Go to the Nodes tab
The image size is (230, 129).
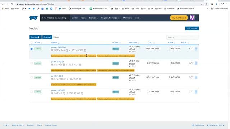(83, 18)
